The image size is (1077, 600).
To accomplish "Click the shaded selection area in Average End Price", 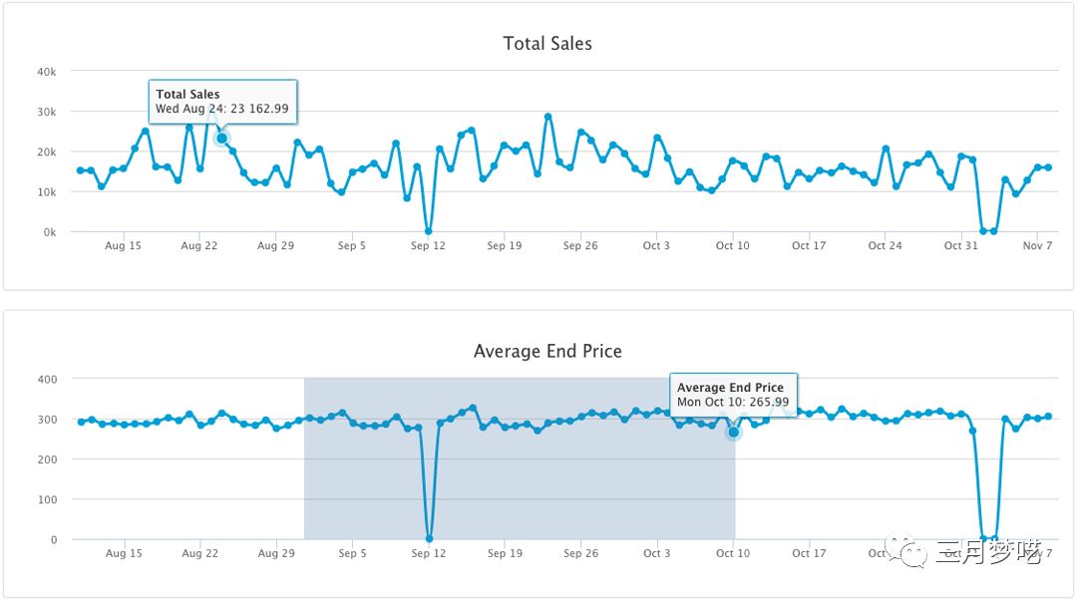I will click(519, 478).
